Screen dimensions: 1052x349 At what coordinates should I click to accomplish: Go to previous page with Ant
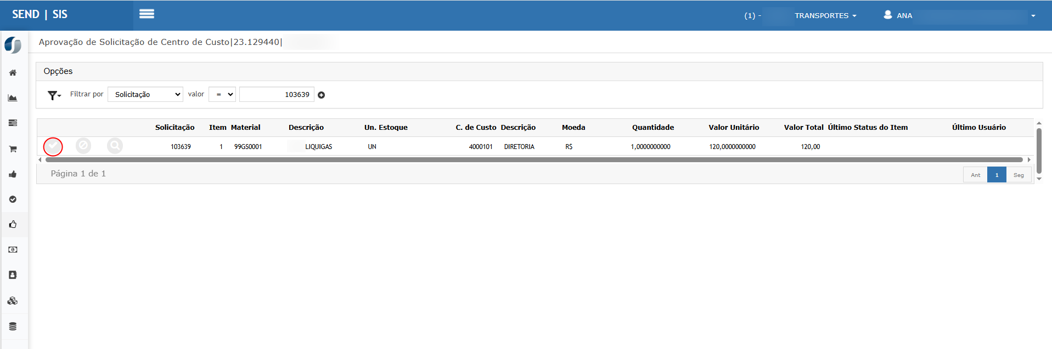[975, 175]
